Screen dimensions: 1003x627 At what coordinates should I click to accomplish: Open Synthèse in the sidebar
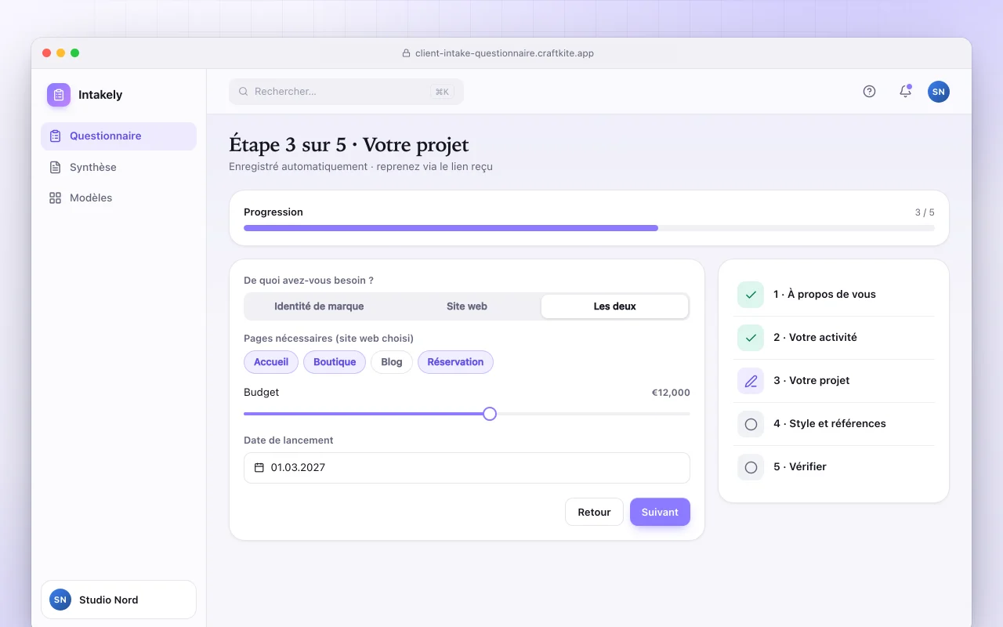(x=118, y=167)
